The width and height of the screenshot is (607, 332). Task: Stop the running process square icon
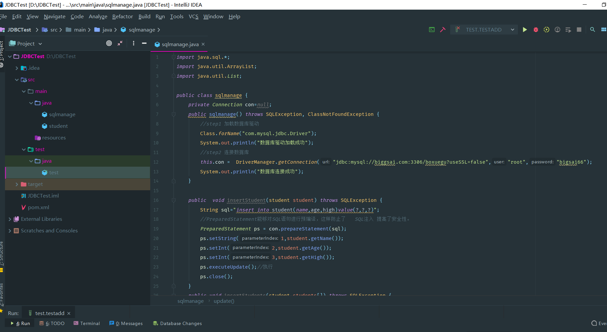[579, 30]
